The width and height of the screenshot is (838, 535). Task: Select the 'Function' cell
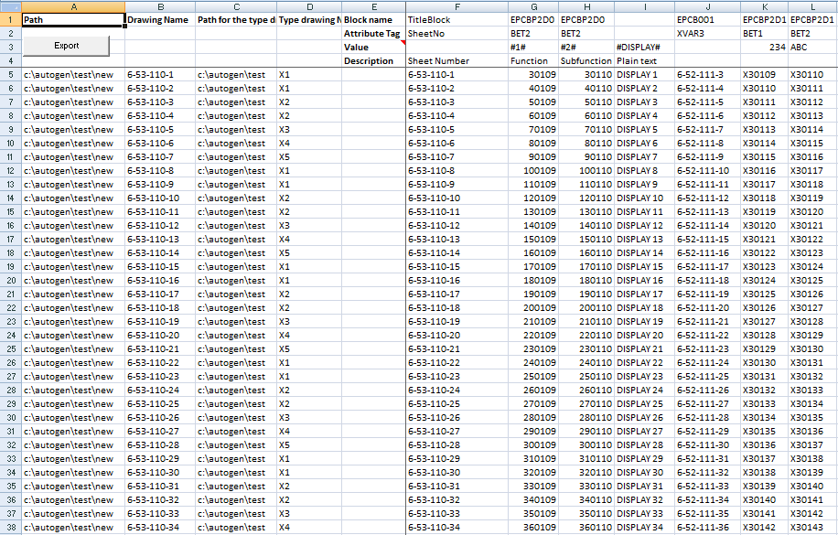click(x=533, y=61)
